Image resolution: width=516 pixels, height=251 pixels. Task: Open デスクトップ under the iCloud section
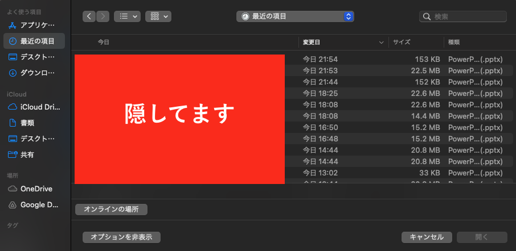tap(34, 139)
